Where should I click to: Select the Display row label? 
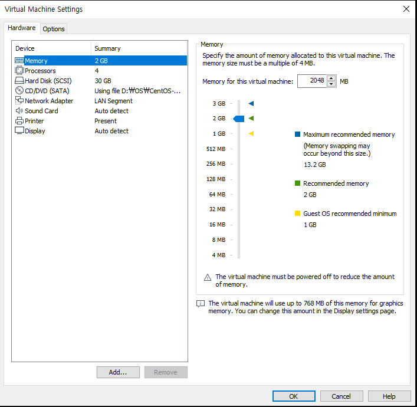coord(35,131)
